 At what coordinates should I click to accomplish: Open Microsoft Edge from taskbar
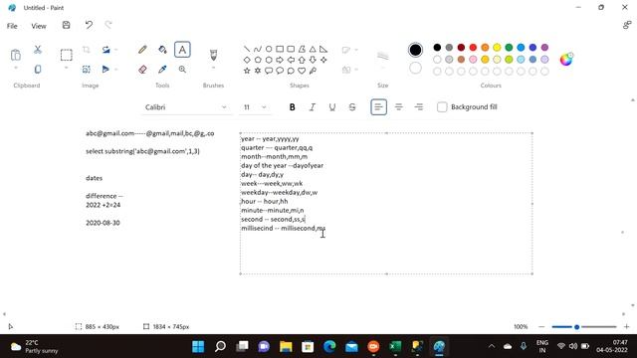(x=329, y=347)
